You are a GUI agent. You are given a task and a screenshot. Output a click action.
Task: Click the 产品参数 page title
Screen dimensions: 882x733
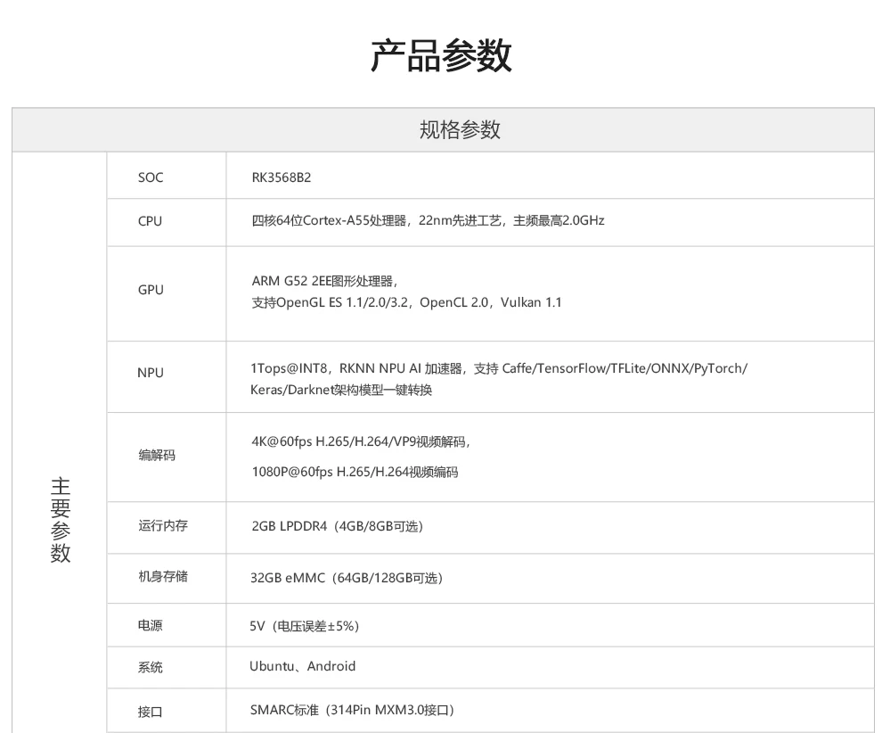click(x=441, y=56)
